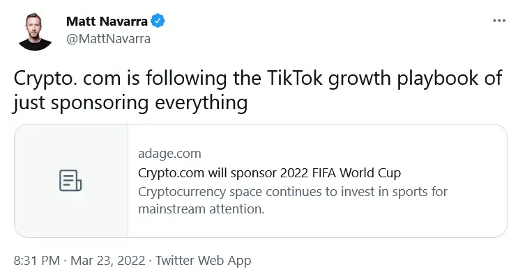Image resolution: width=518 pixels, height=276 pixels.
Task: Click the tweet text about TikTok growth playbook
Action: [258, 90]
